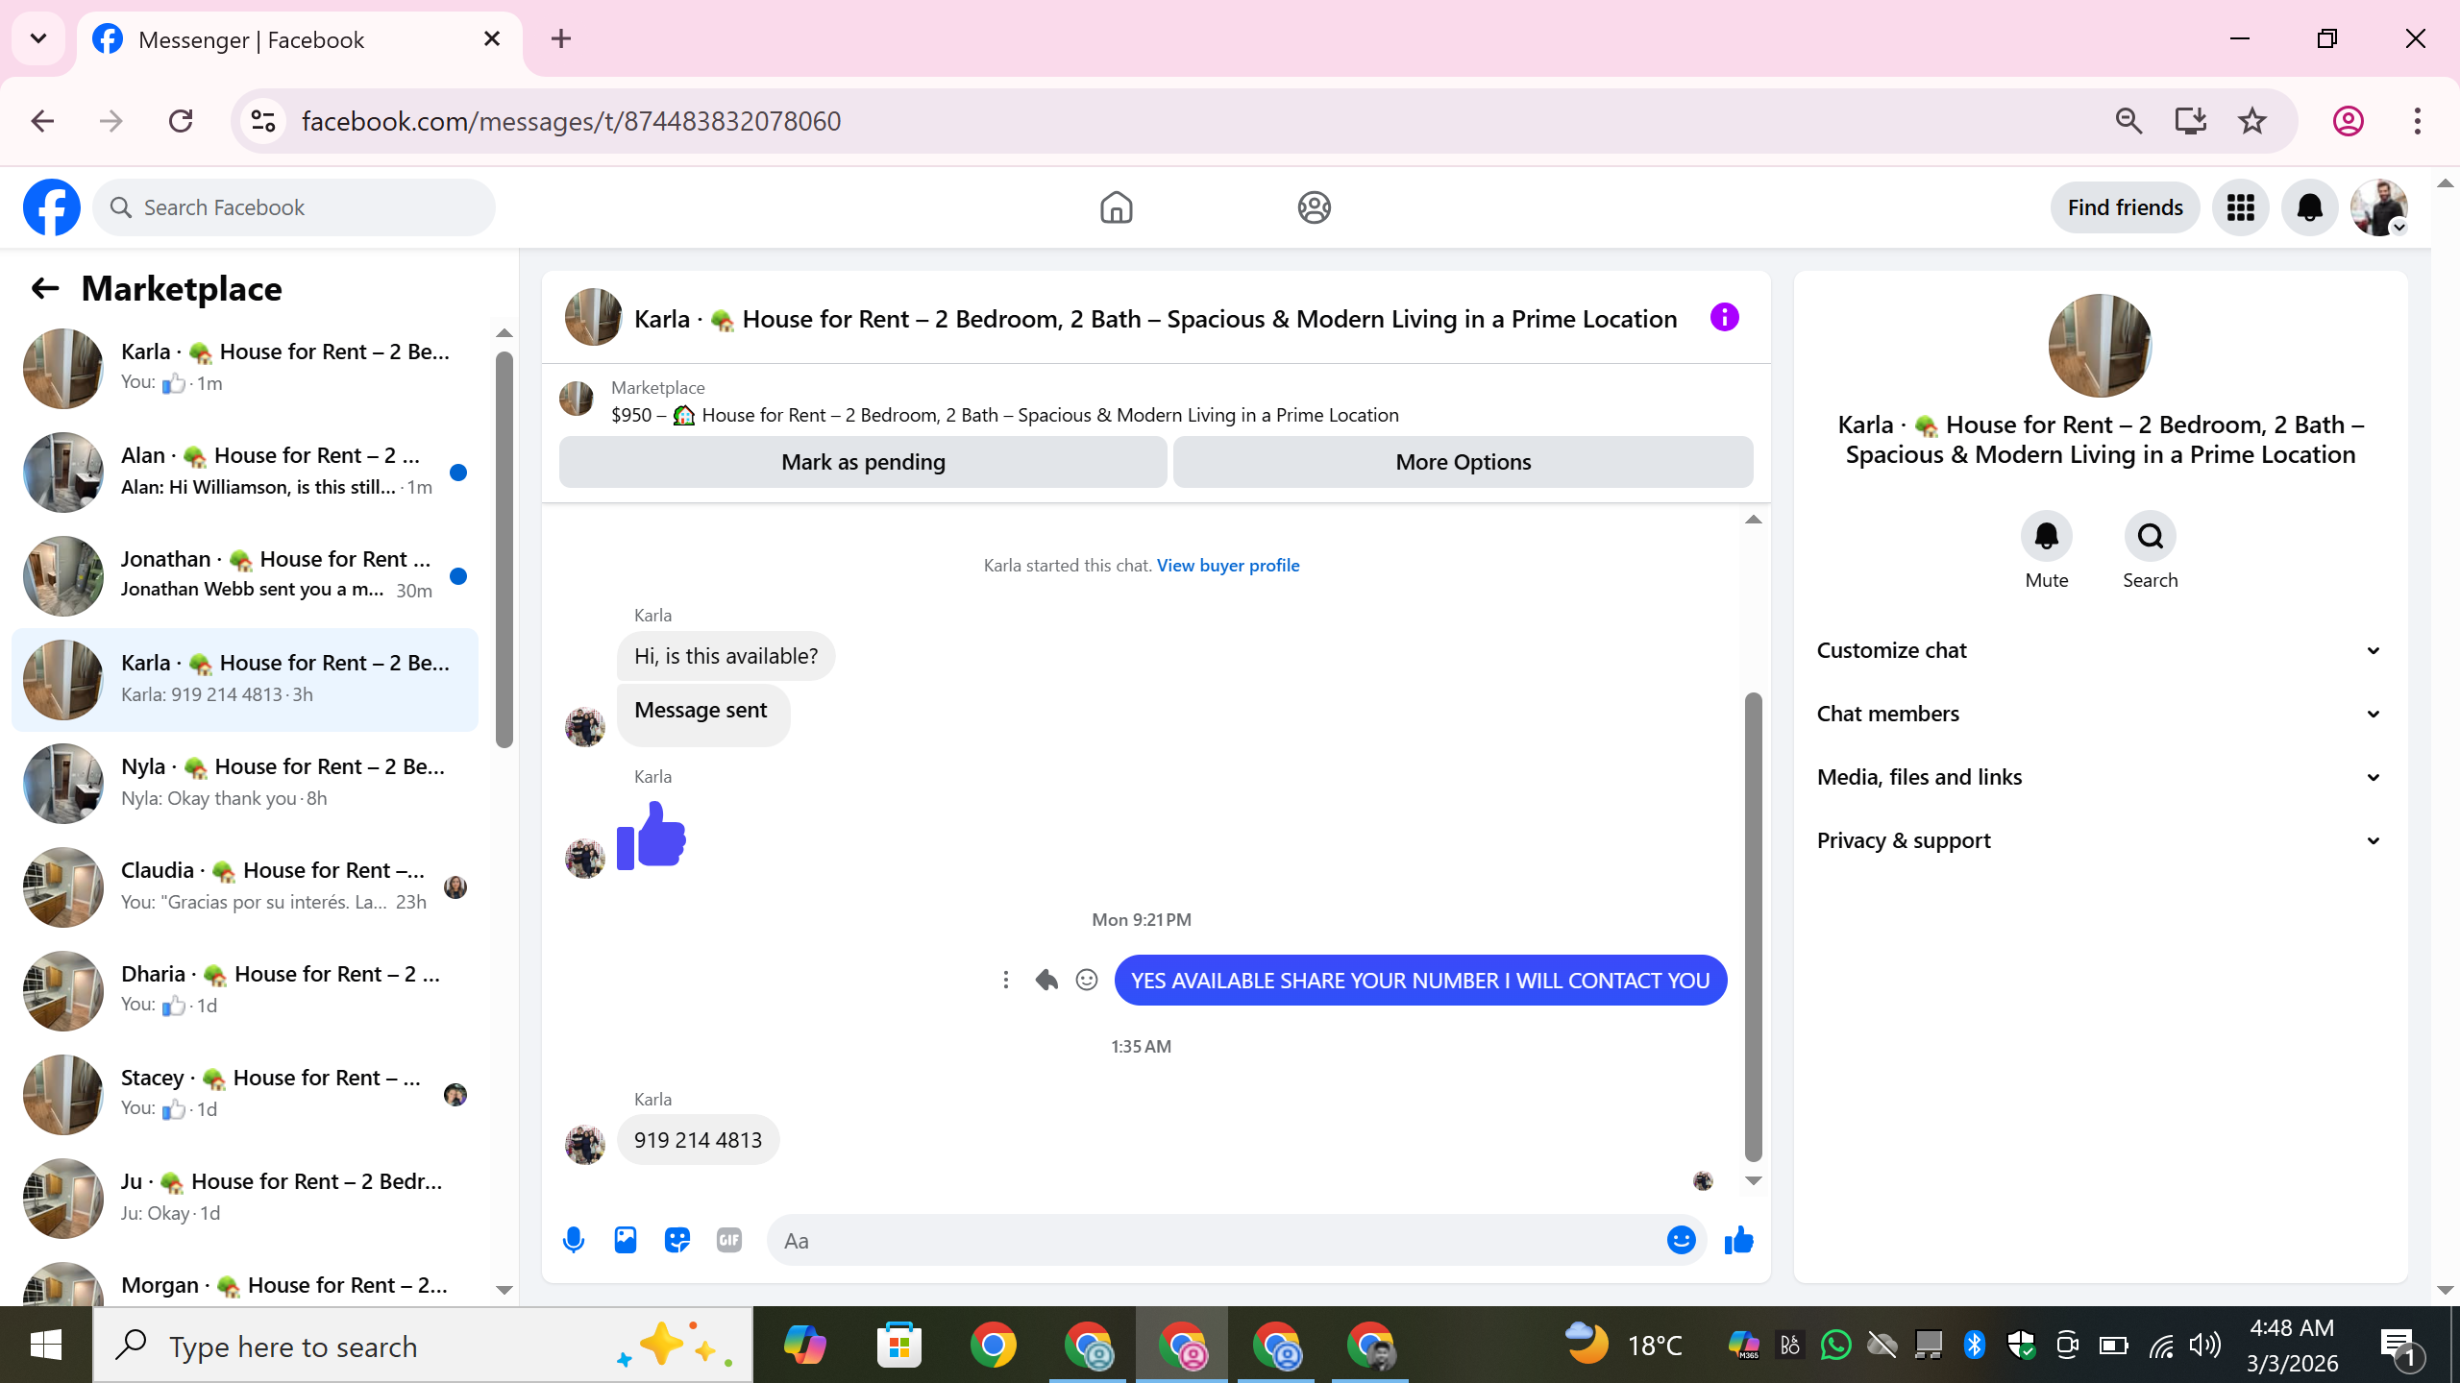2460x1383 pixels.
Task: Open the emoji picker in the message field
Action: click(1681, 1240)
